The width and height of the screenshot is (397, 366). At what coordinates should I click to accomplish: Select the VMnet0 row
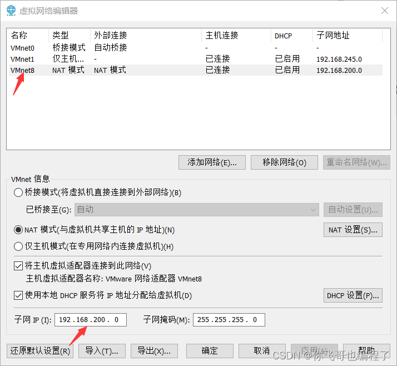[196, 48]
